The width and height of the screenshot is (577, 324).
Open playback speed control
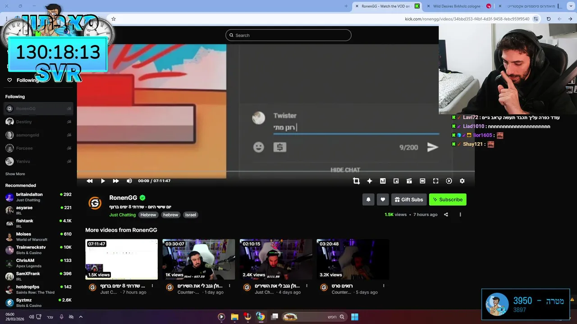pyautogui.click(x=449, y=181)
